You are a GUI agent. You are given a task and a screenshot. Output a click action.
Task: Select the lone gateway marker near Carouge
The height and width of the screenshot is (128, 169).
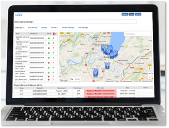(x=107, y=66)
